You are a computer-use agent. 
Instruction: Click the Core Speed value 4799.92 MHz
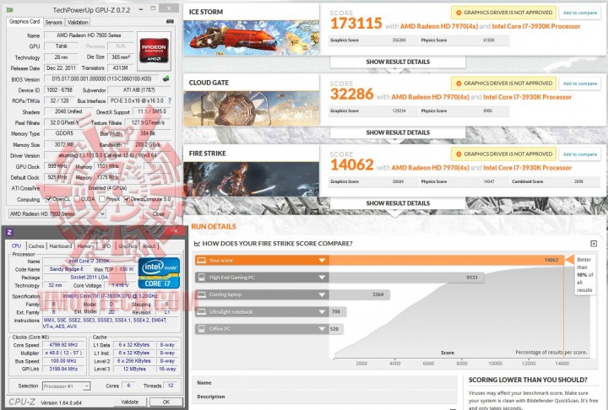[x=63, y=345]
